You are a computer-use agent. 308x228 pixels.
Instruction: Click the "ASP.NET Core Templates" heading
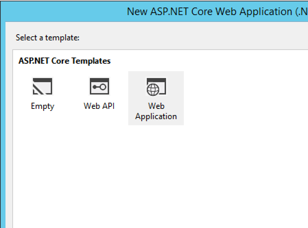[x=64, y=61]
